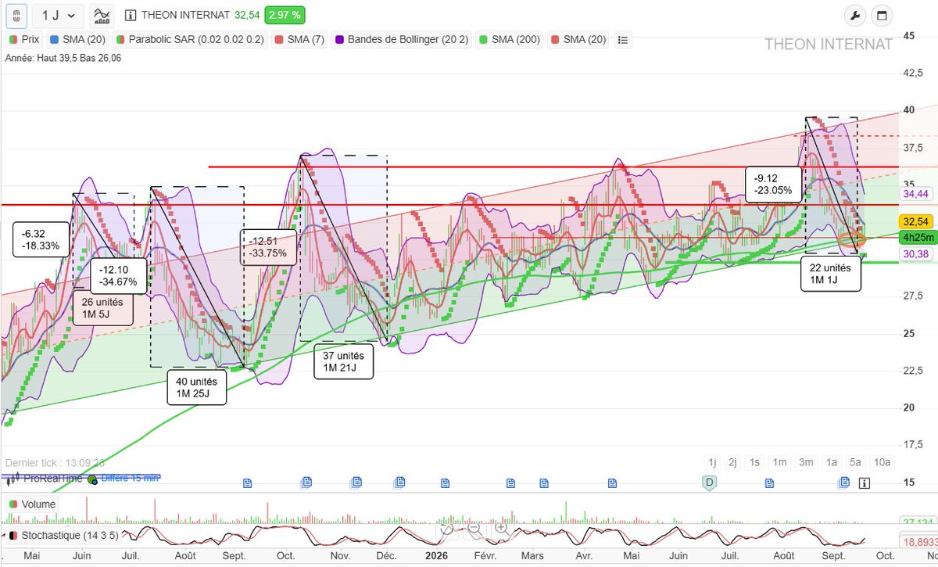Open the leftmost news document icon
Screen dimensions: 938x567
(248, 483)
